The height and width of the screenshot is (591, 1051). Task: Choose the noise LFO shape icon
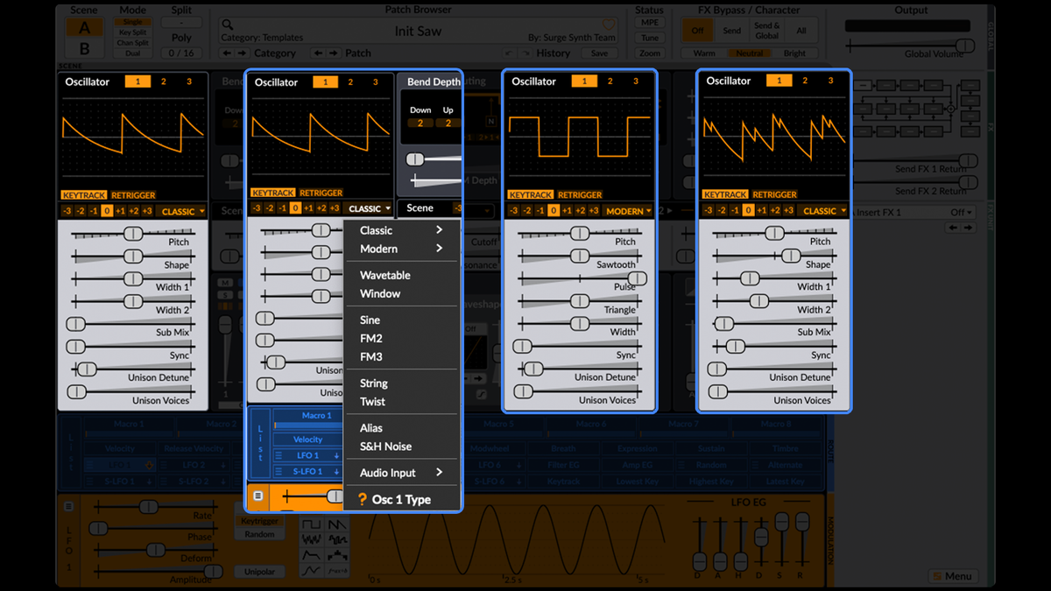point(311,540)
